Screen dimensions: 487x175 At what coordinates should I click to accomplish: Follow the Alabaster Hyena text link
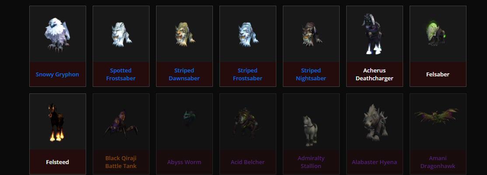[x=374, y=162]
